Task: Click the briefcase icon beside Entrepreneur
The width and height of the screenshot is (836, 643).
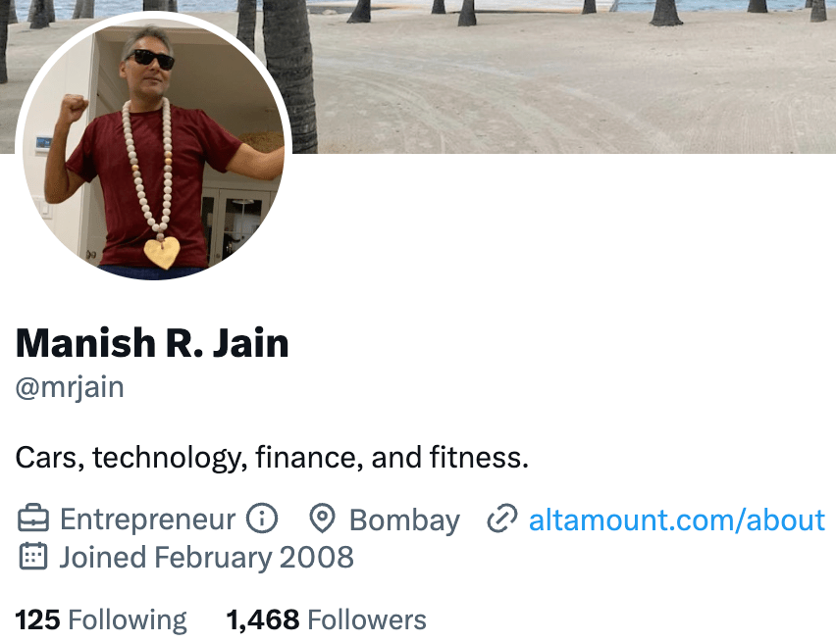Action: coord(33,519)
